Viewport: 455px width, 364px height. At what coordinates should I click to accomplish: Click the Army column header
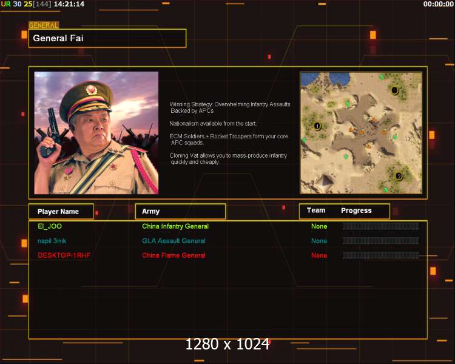[x=181, y=211]
